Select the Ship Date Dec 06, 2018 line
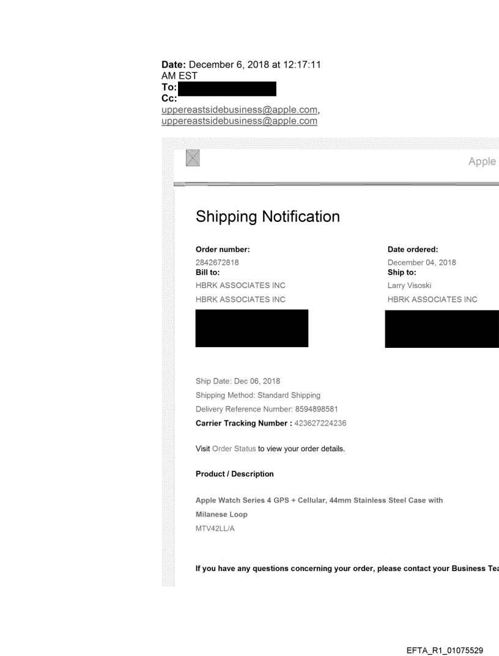 tap(238, 381)
